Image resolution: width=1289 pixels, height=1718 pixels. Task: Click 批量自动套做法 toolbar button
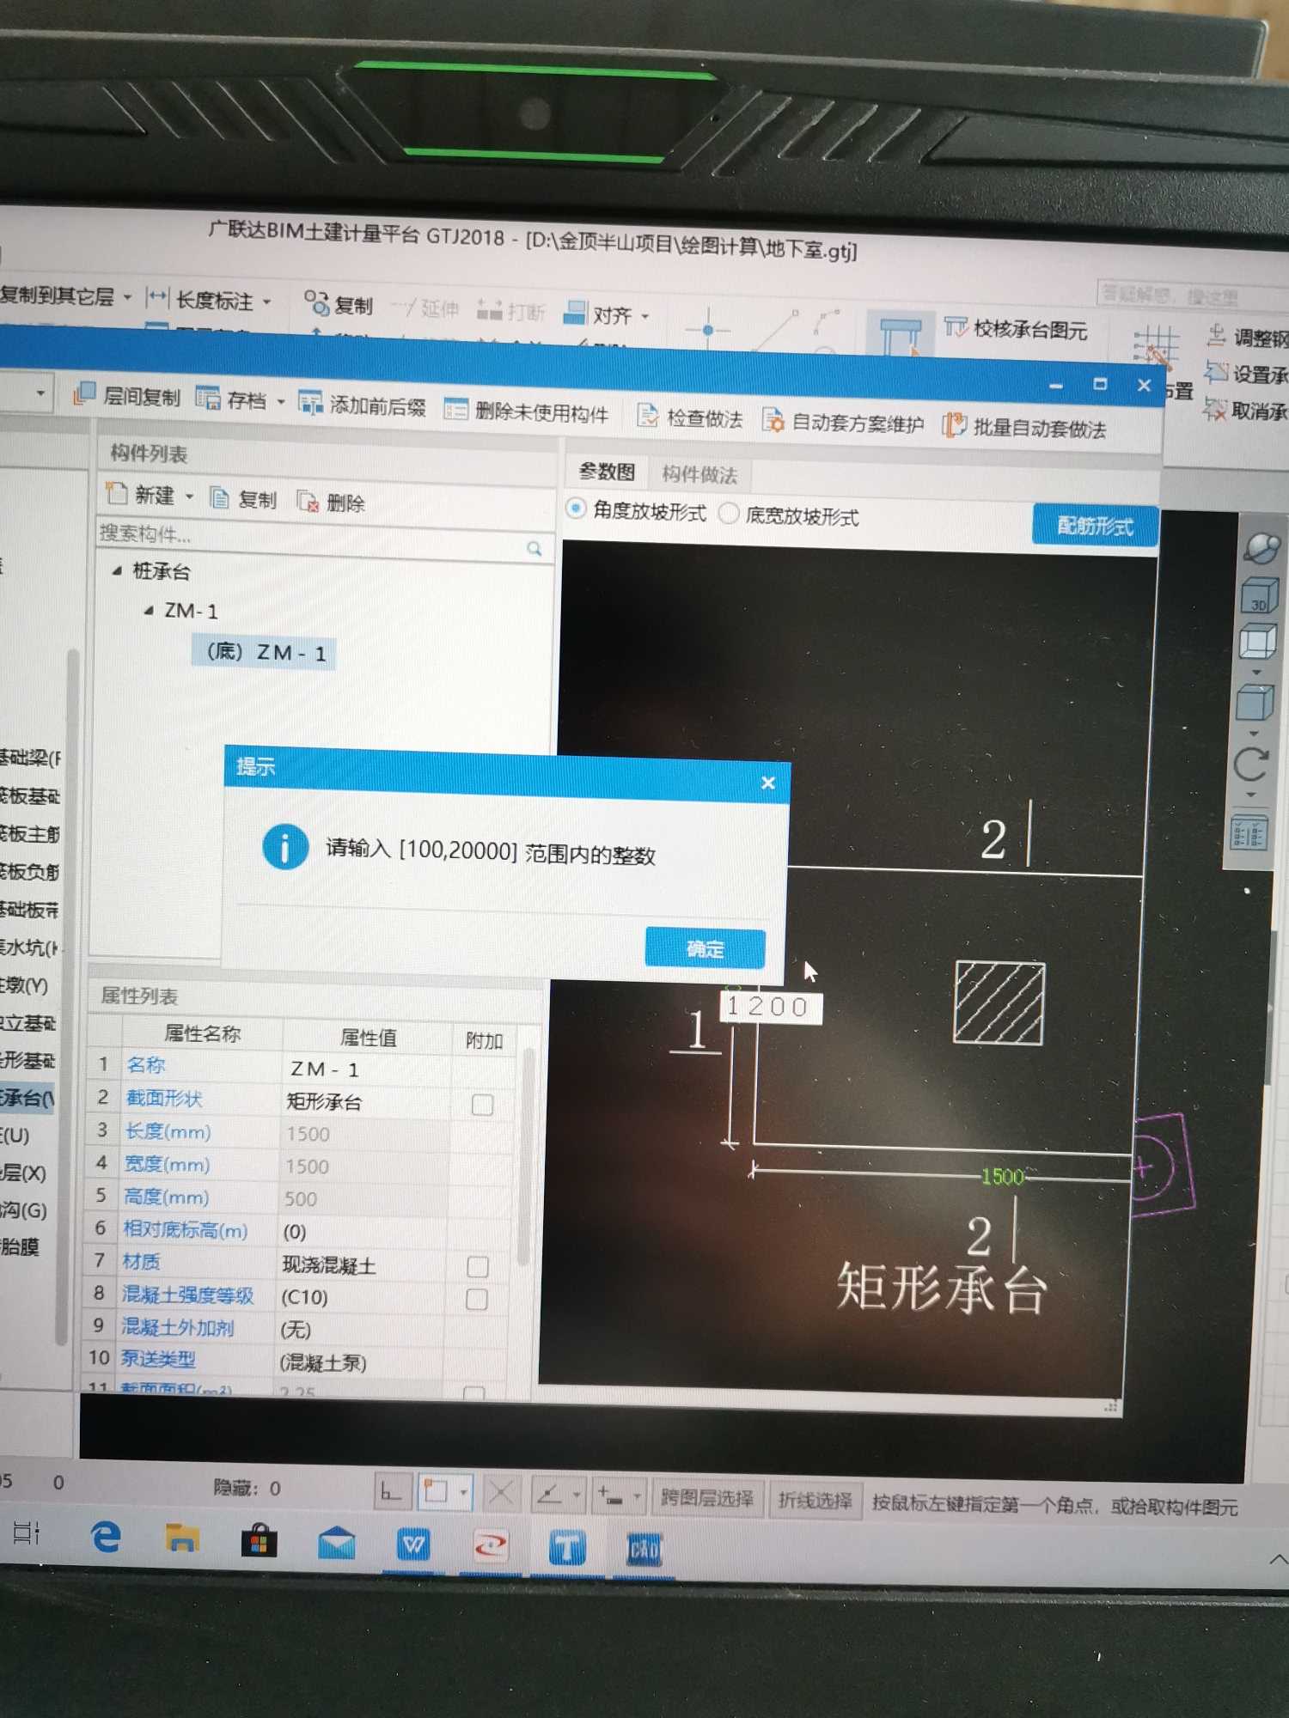[1024, 427]
